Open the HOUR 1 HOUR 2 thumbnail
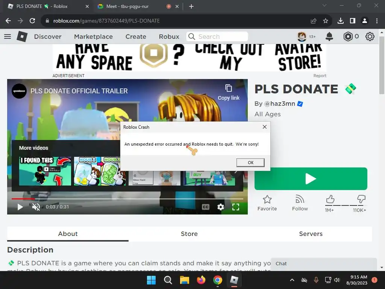Screen dimensions: 385x289 tap(100, 171)
